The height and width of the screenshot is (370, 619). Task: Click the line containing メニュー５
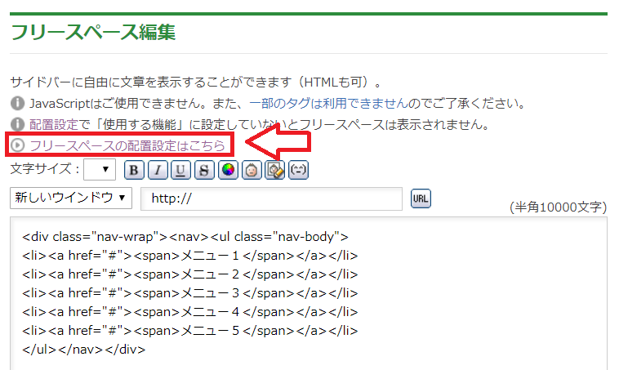190,331
